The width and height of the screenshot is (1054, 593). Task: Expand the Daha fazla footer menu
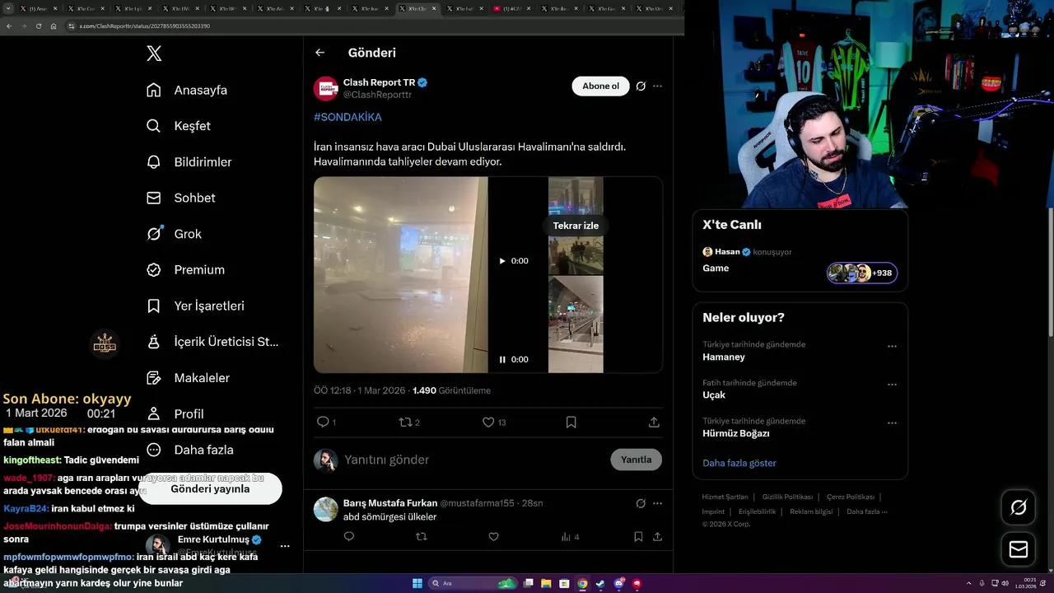pos(867,511)
